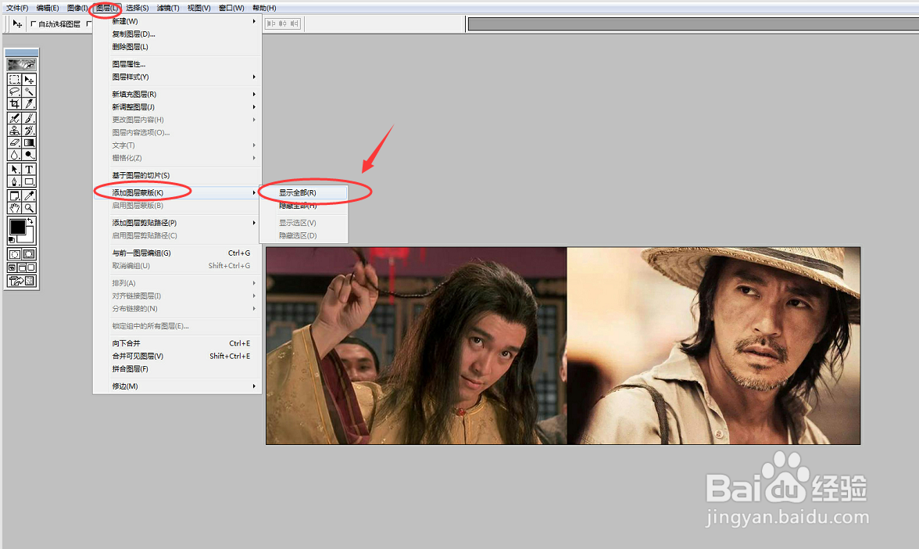Select the Dodge tool
The width and height of the screenshot is (919, 549).
(x=29, y=155)
